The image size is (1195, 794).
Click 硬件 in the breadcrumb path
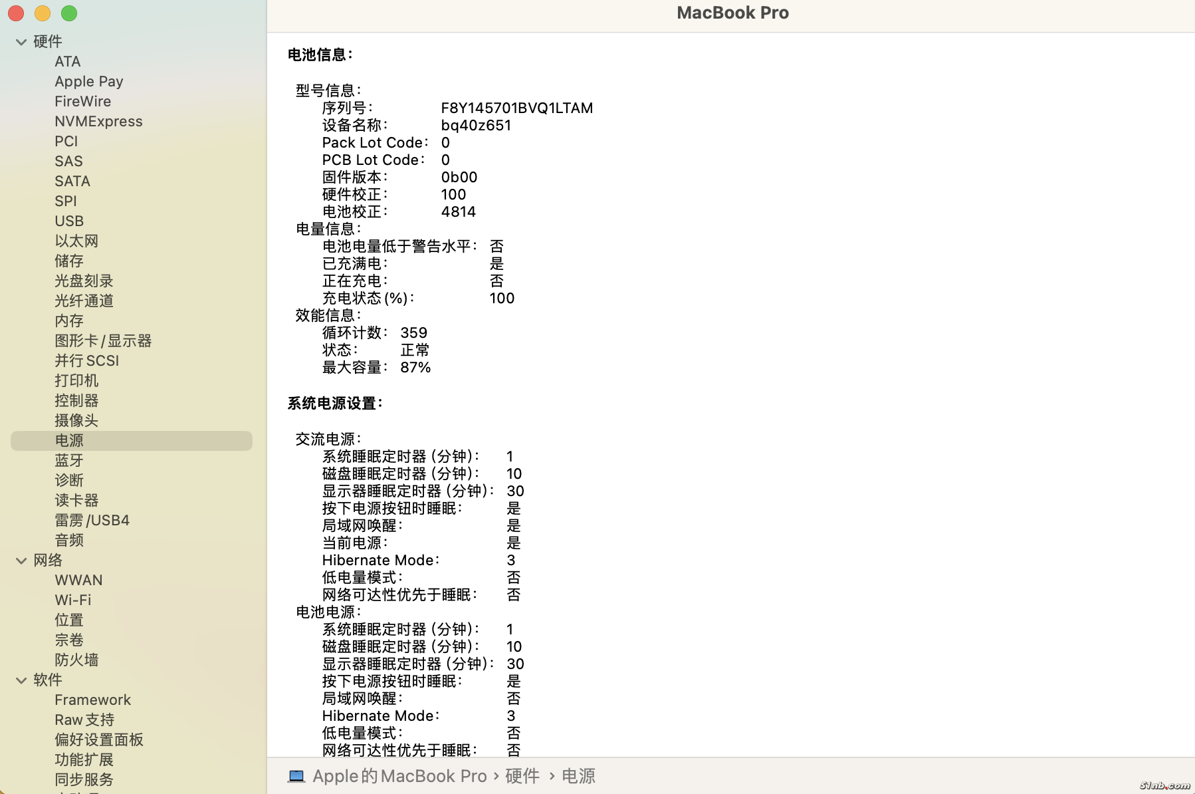(522, 775)
